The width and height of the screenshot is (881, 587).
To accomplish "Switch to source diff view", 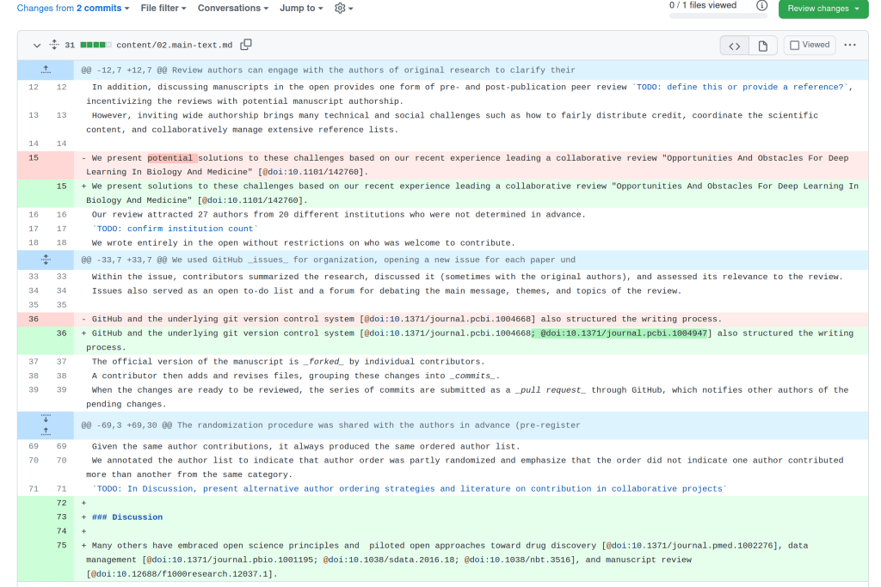I will click(734, 46).
